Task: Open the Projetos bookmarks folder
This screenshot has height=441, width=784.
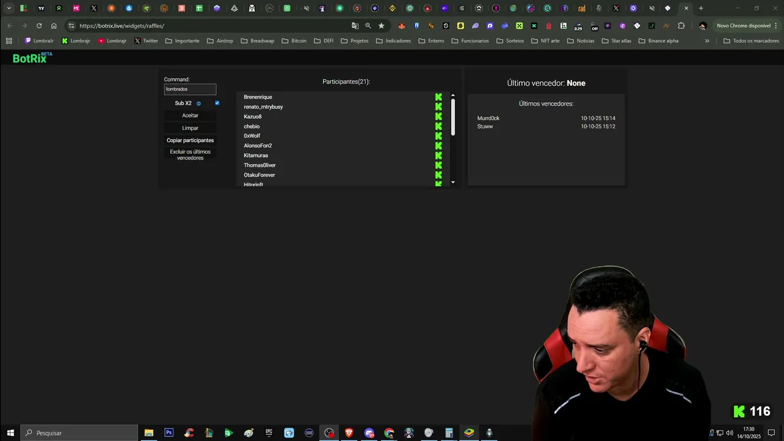Action: 355,41
